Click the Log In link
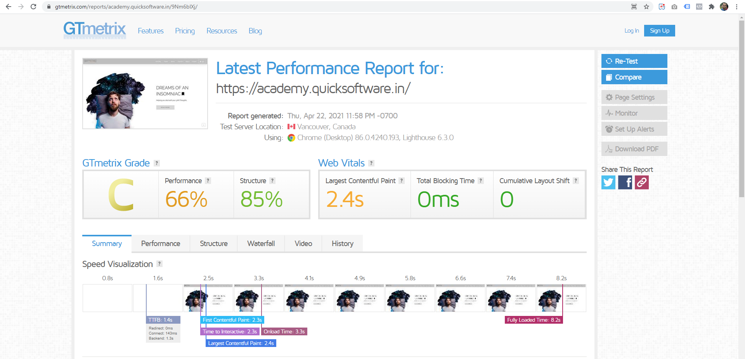The width and height of the screenshot is (745, 359). coord(632,31)
